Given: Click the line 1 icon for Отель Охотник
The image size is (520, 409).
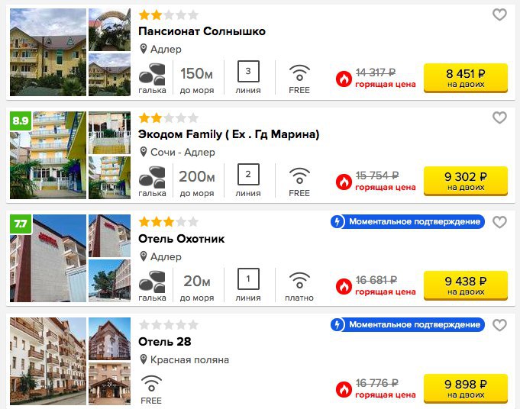Looking at the screenshot, I should [248, 279].
